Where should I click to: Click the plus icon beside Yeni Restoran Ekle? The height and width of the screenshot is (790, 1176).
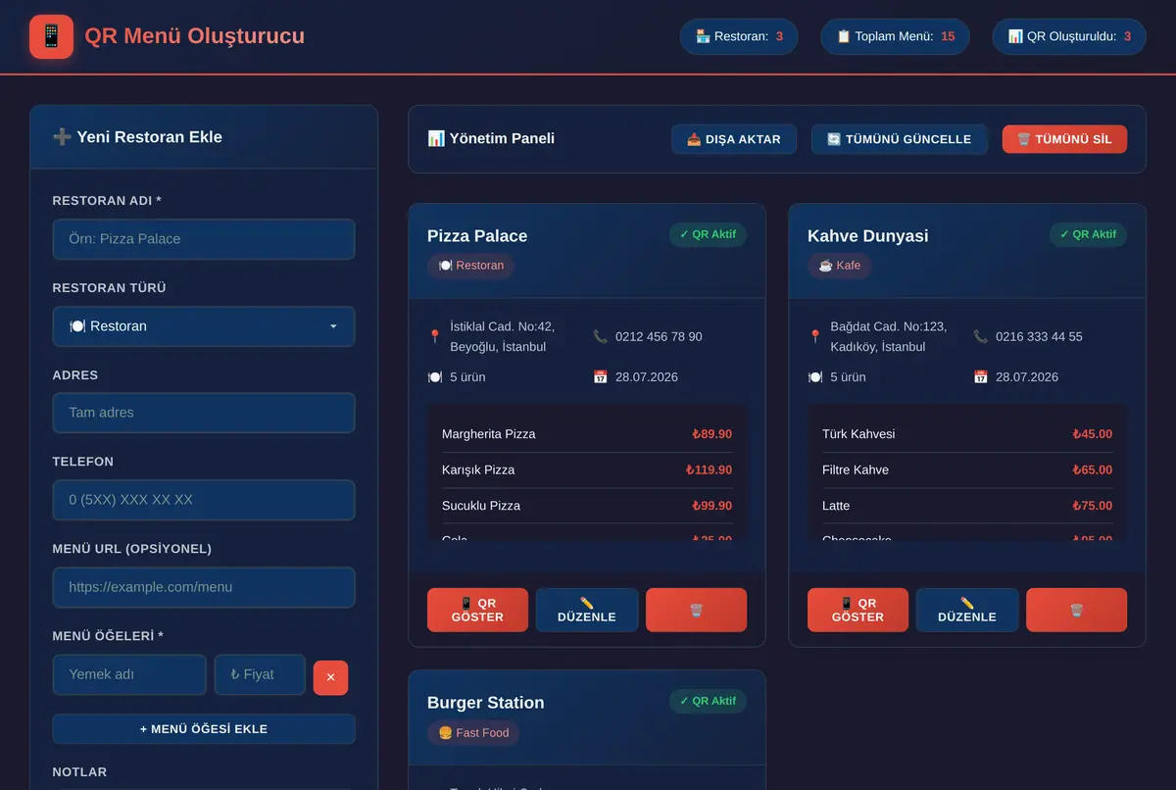click(x=62, y=137)
